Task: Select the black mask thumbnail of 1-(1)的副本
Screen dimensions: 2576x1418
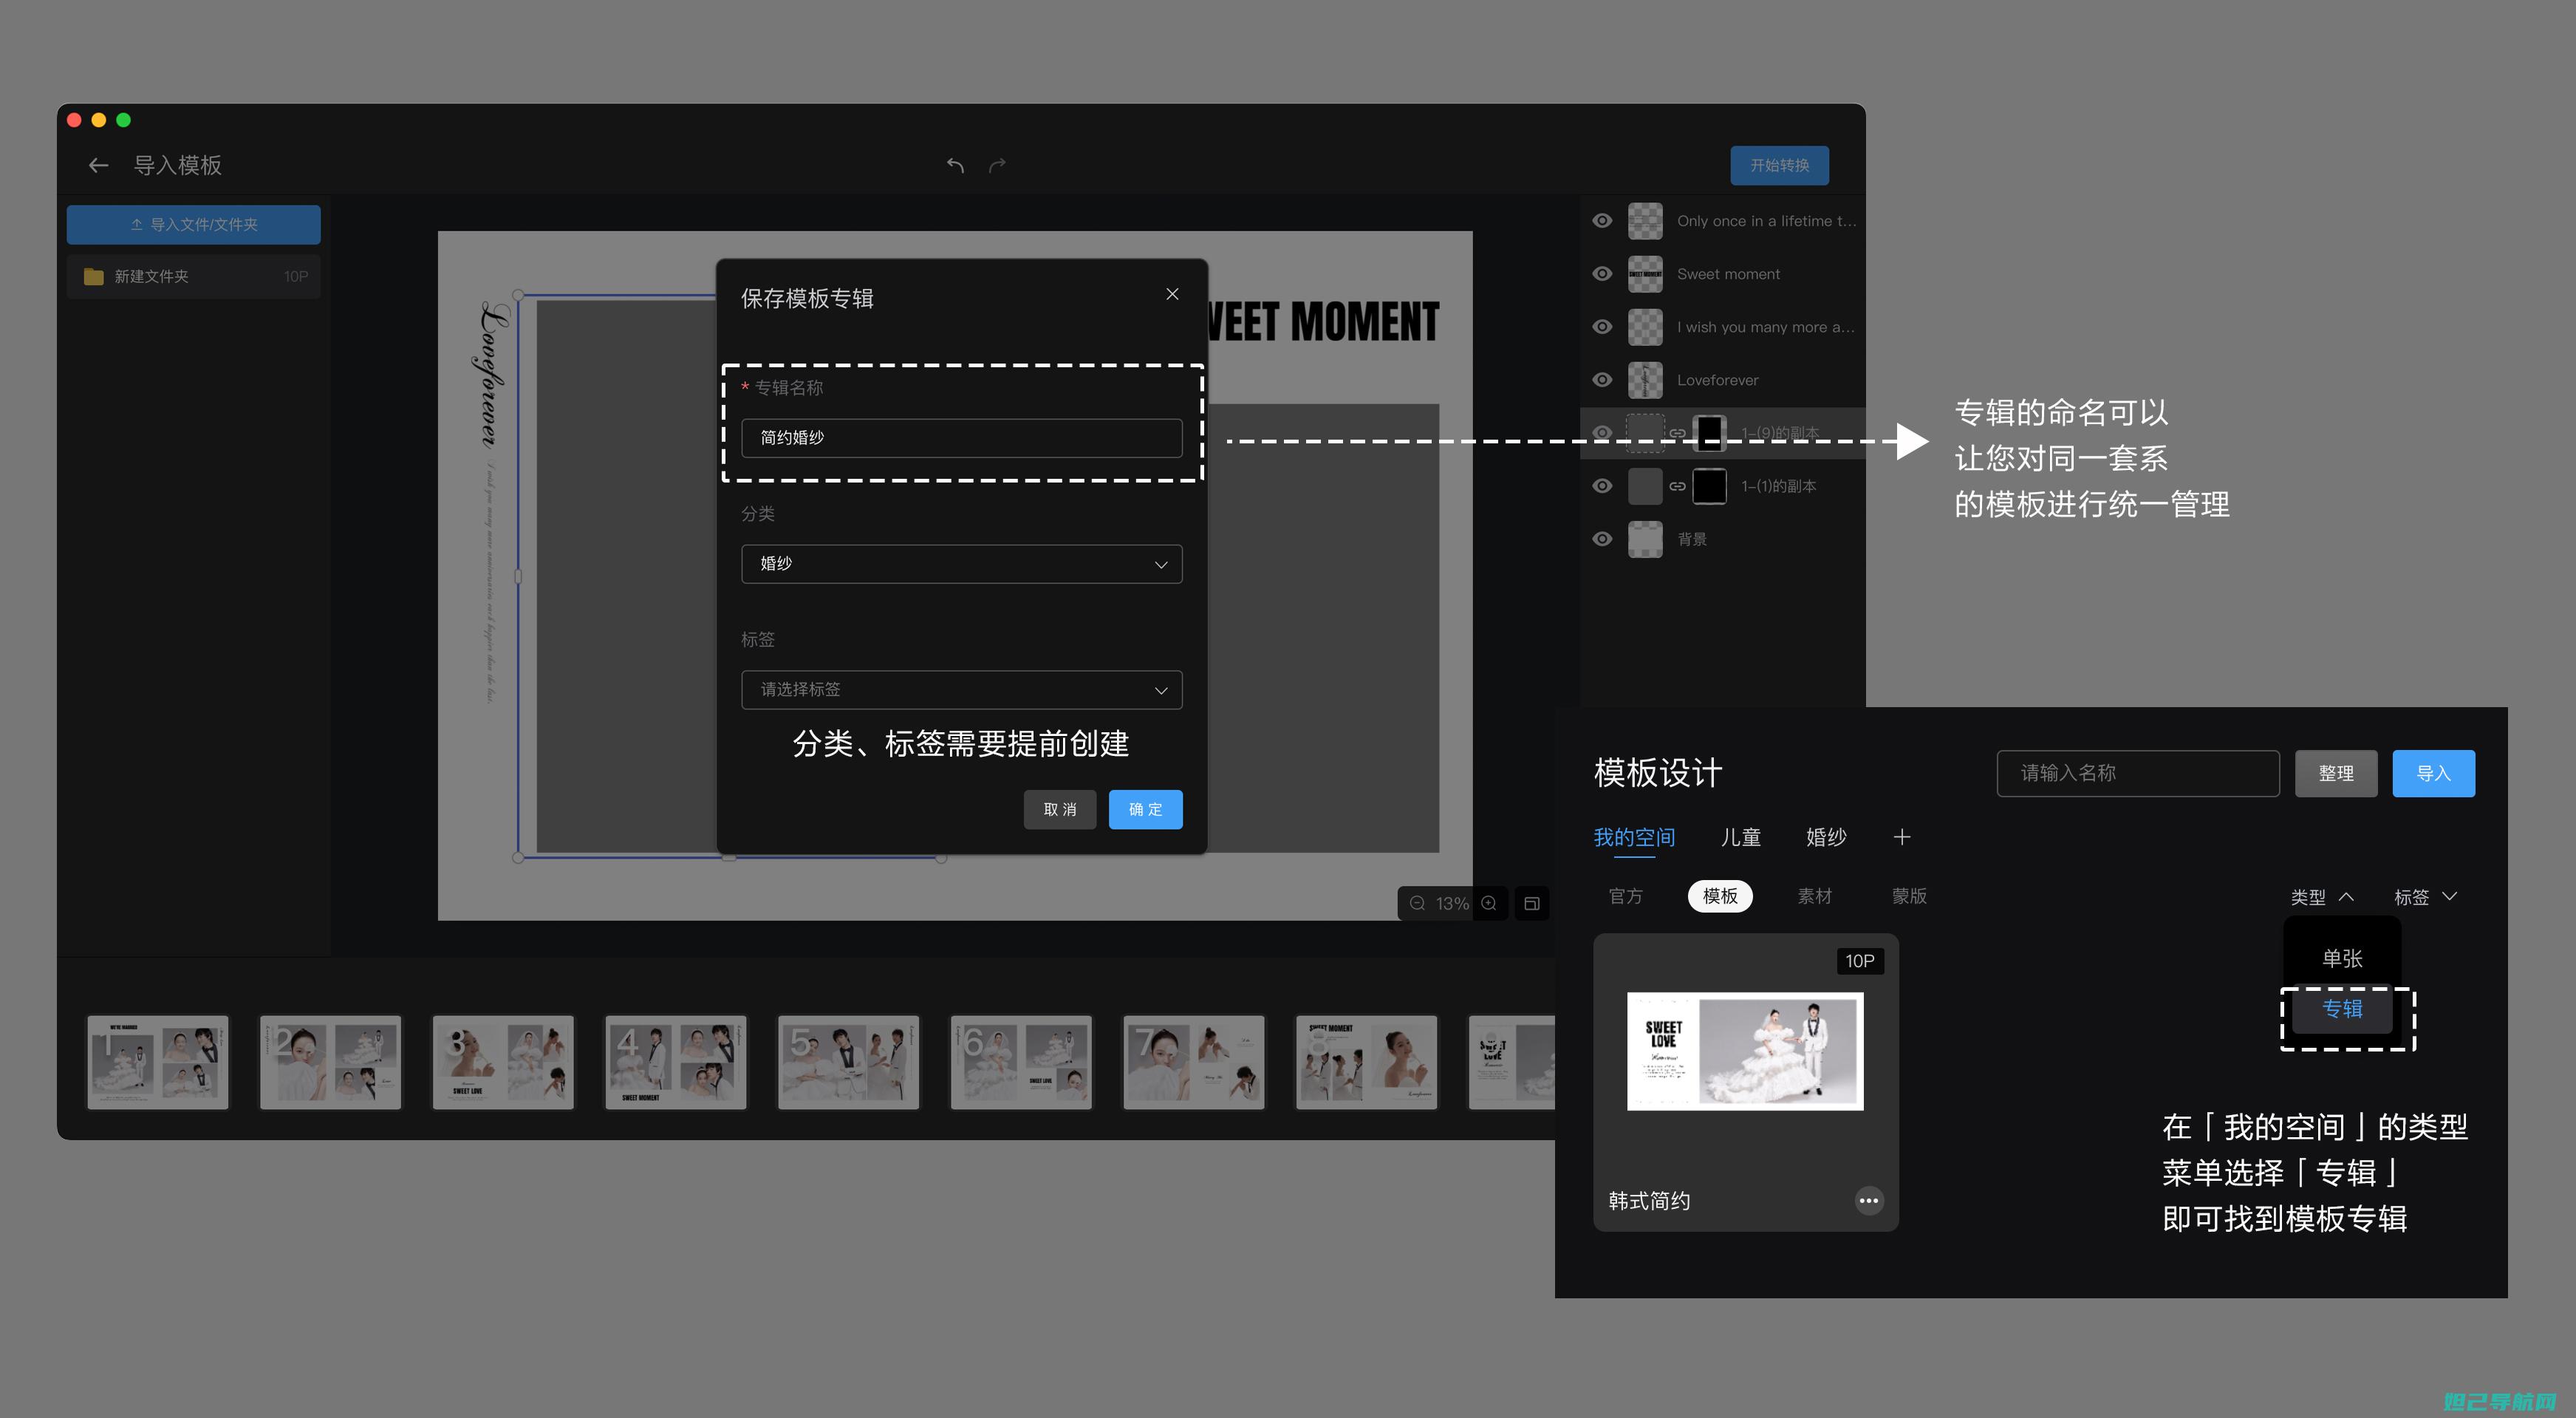Action: (x=1709, y=486)
